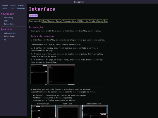Select the Jogo tab

click(x=99, y=21)
